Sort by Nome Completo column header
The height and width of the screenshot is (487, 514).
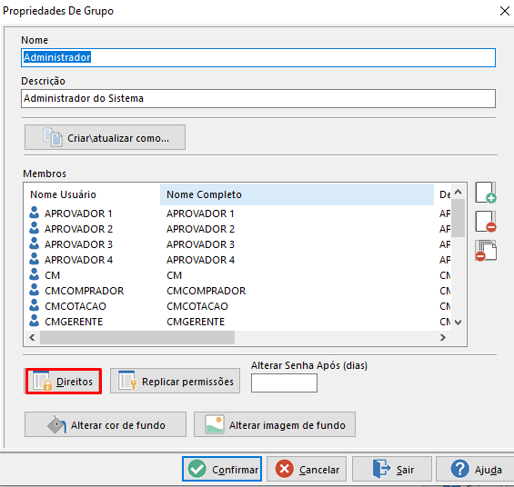(297, 194)
